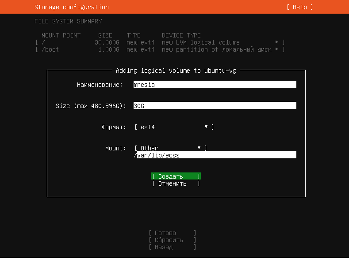The width and height of the screenshot is (349, 258).
Task: Open the Формат ext4 dropdown
Action: [x=174, y=127]
